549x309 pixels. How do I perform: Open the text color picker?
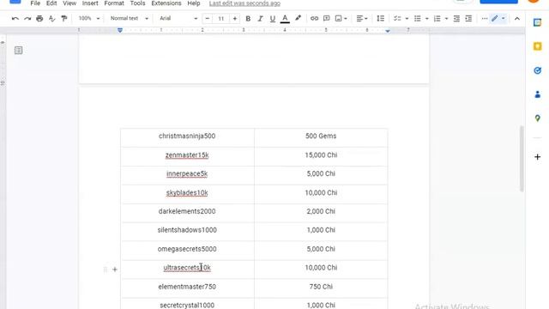pos(285,19)
